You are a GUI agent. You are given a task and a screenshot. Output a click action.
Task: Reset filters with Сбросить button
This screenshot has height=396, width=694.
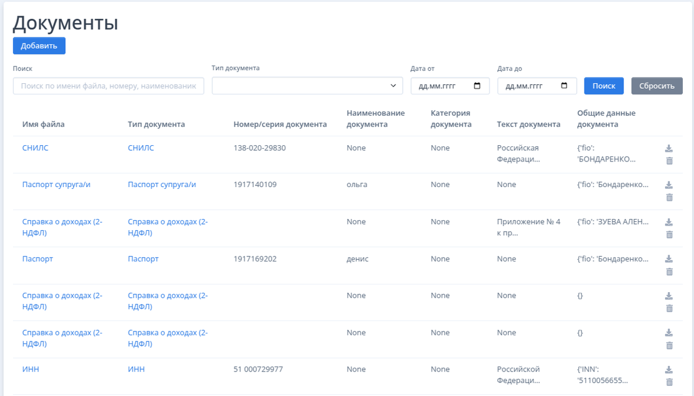point(656,86)
